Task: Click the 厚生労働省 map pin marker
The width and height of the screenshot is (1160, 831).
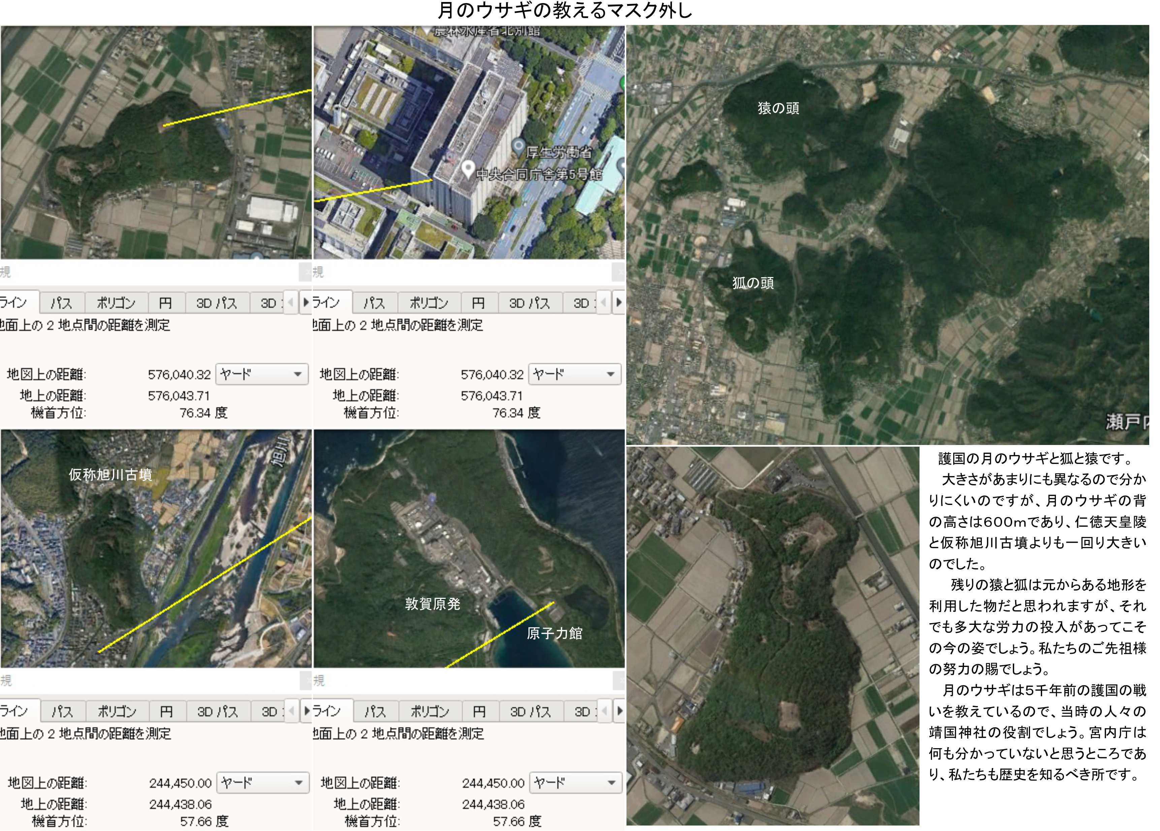Action: coord(519,147)
